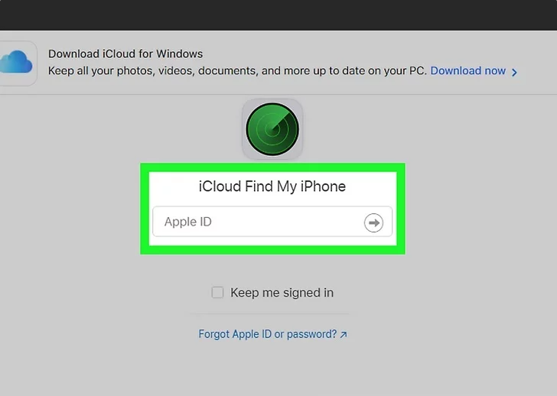Image resolution: width=557 pixels, height=396 pixels.
Task: Click the green Find My iPhone radar icon
Action: [272, 129]
